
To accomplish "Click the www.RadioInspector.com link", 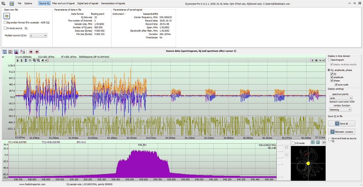I will click(x=32, y=184).
